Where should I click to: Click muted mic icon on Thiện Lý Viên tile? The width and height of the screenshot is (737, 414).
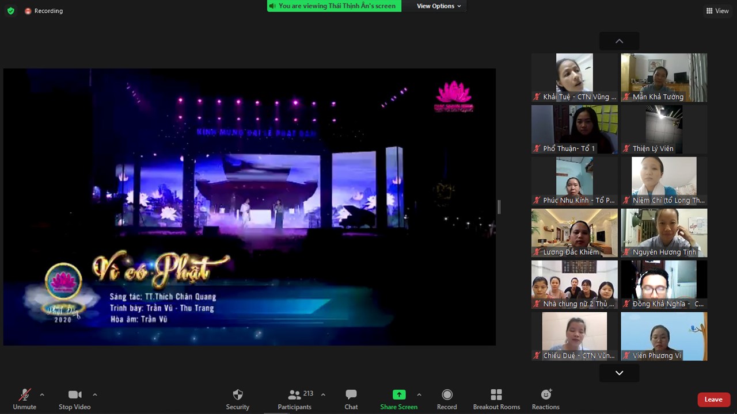pos(626,148)
